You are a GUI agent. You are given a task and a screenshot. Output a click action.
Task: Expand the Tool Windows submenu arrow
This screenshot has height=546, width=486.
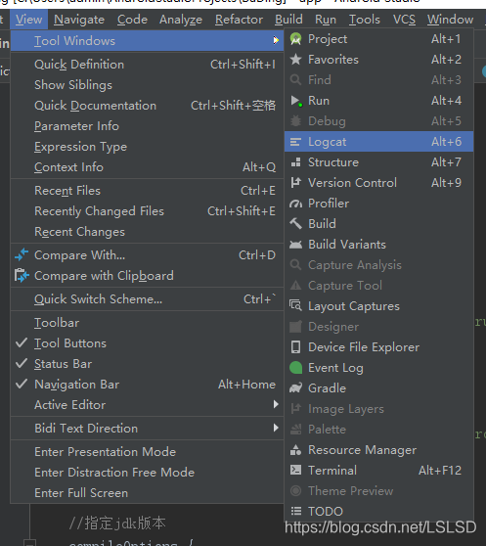click(x=276, y=40)
